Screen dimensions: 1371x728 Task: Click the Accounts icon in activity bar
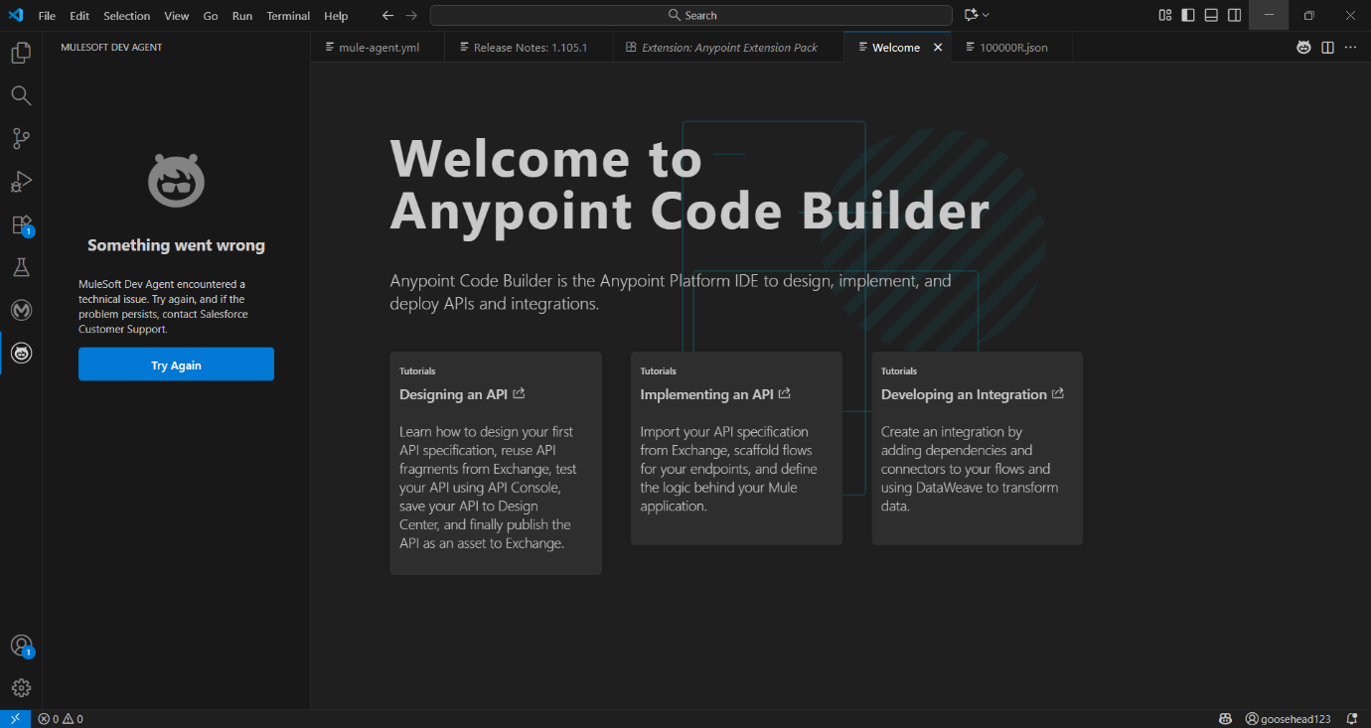click(21, 646)
